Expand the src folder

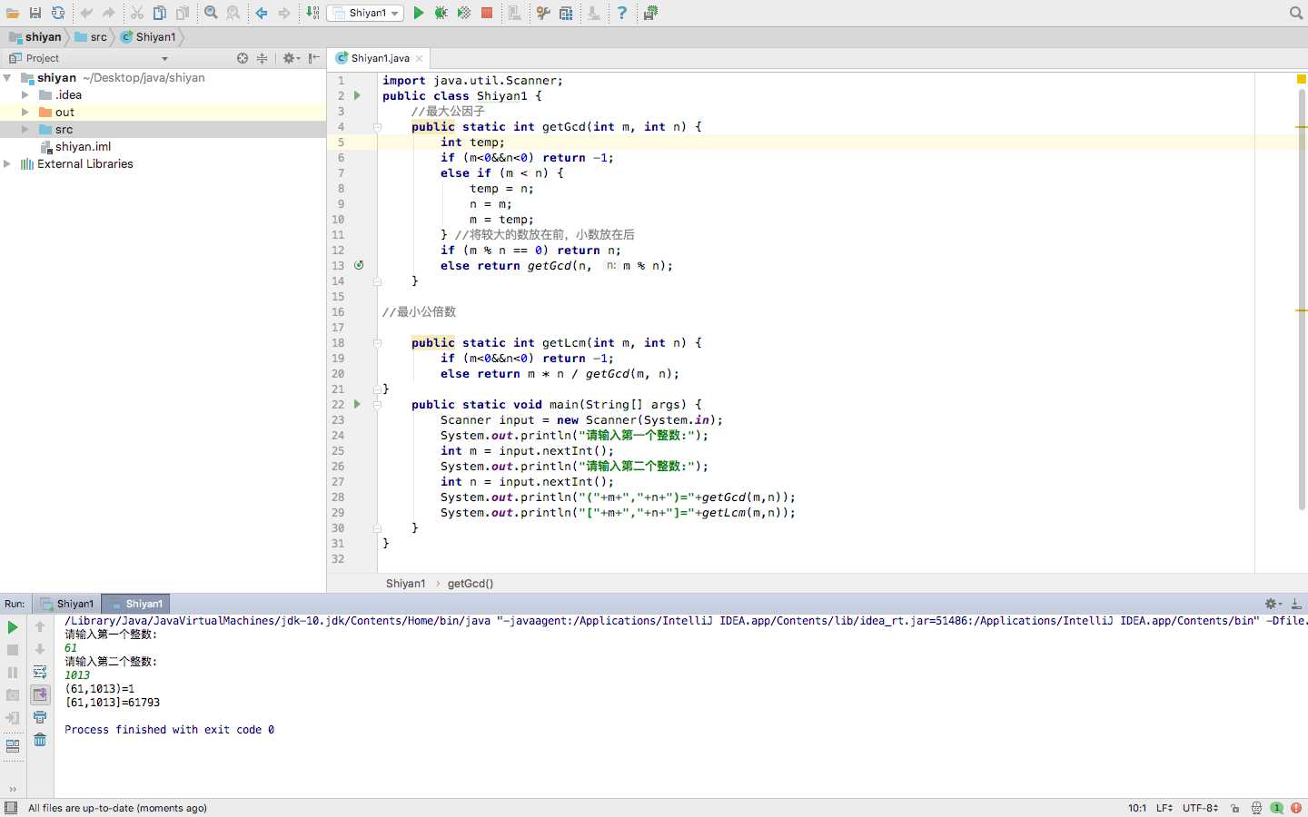pyautogui.click(x=25, y=130)
